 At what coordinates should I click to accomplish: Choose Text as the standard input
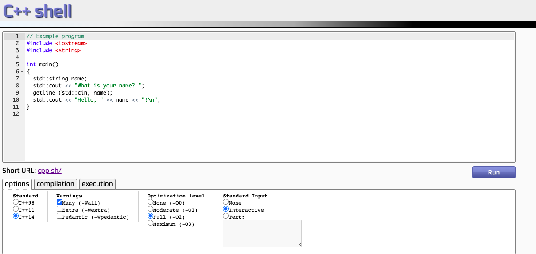point(226,216)
